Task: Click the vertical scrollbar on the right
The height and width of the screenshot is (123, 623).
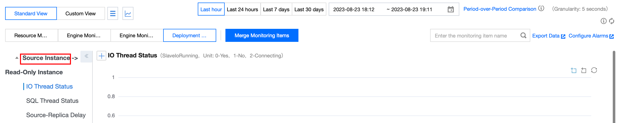Action: [x=614, y=87]
